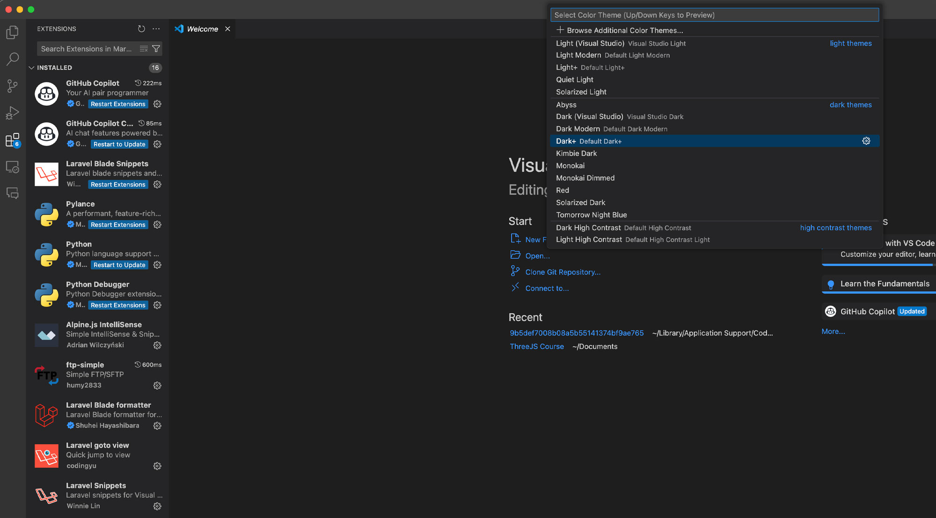This screenshot has height=518, width=936.
Task: Focus the Select Color Theme input
Action: point(715,15)
